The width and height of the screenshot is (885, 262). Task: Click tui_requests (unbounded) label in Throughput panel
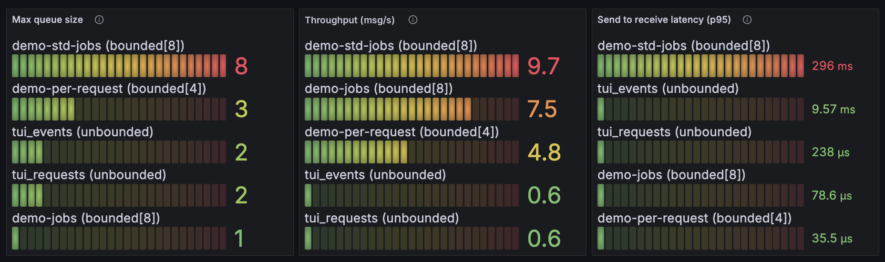(382, 218)
